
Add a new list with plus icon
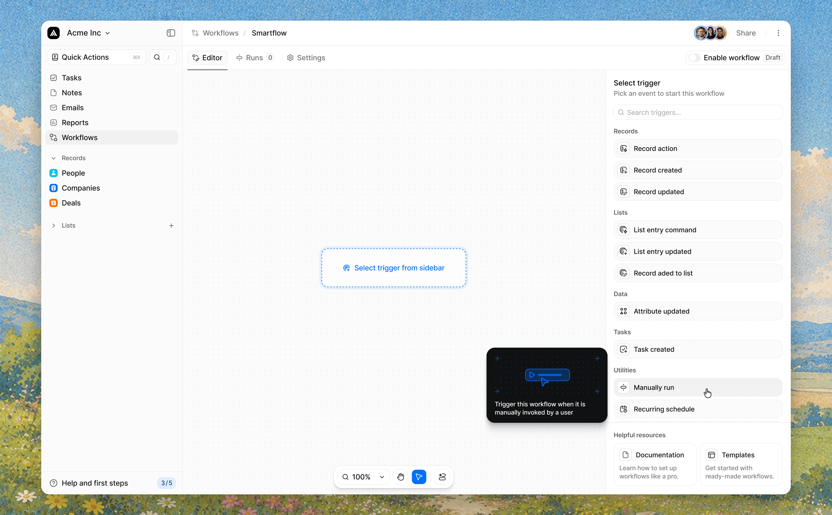tap(171, 226)
